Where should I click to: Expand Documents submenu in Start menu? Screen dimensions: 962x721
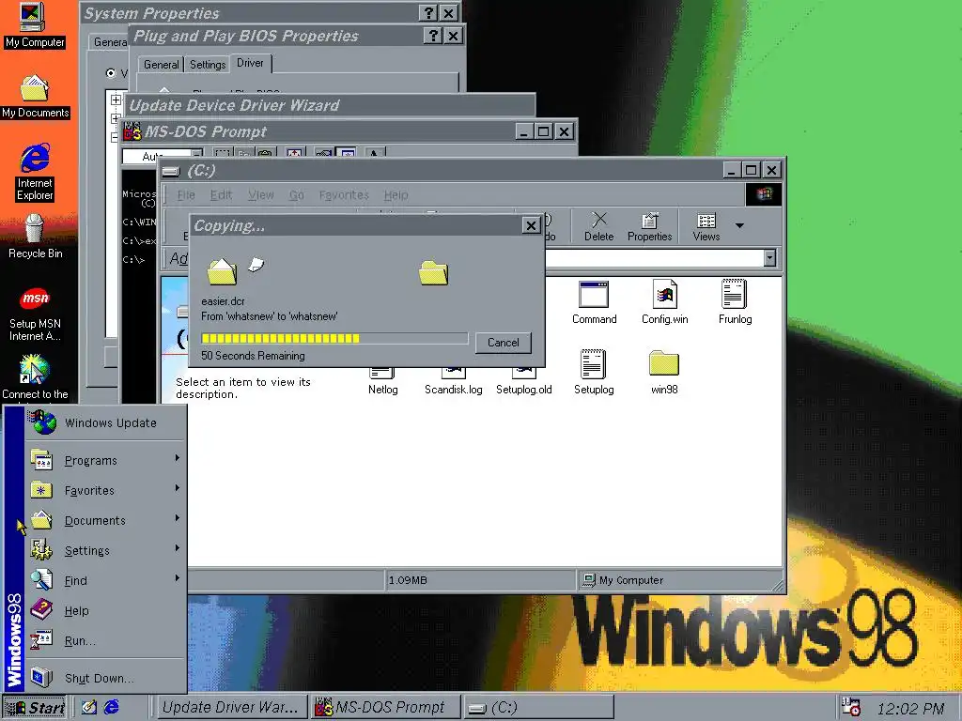pos(105,520)
